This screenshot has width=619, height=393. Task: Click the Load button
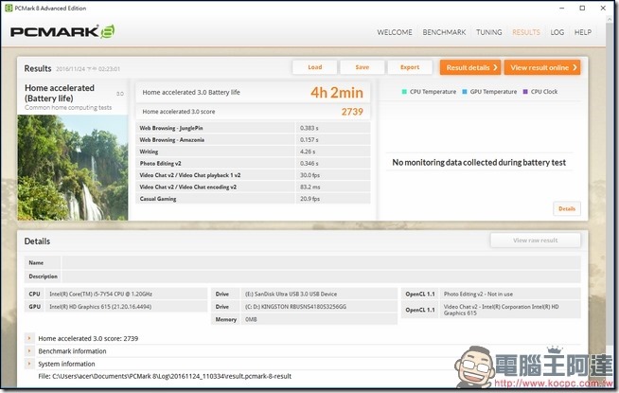pyautogui.click(x=314, y=67)
